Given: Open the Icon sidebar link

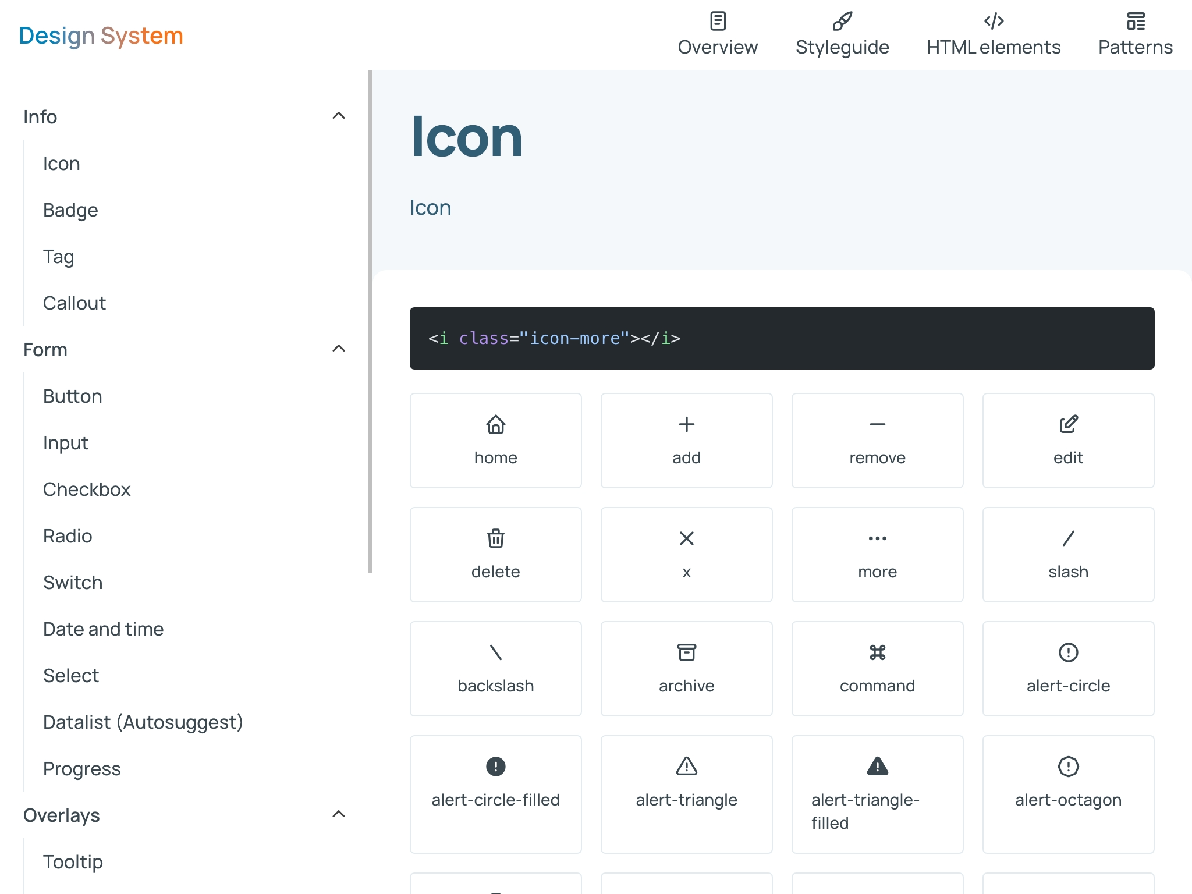Looking at the screenshot, I should [61, 164].
